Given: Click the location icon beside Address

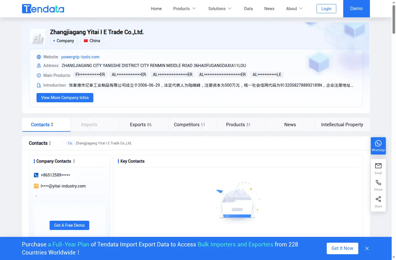Looking at the screenshot, I should point(39,66).
